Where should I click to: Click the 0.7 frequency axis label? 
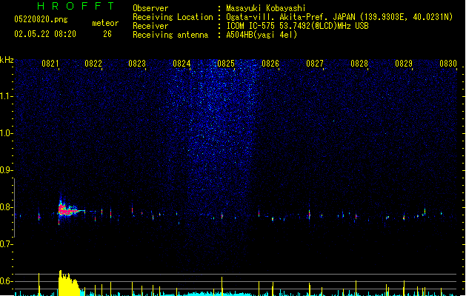coord(7,244)
